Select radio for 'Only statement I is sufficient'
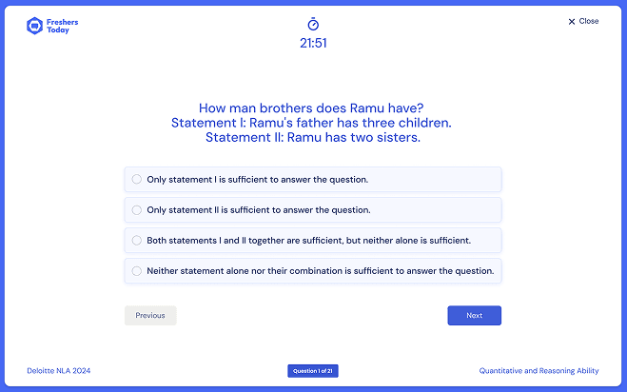Screen dimensions: 627x392 tap(137, 179)
